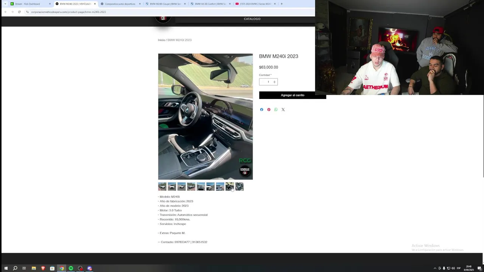Select the active BMW M240i 2023 tab
484x272 pixels.
click(x=75, y=4)
